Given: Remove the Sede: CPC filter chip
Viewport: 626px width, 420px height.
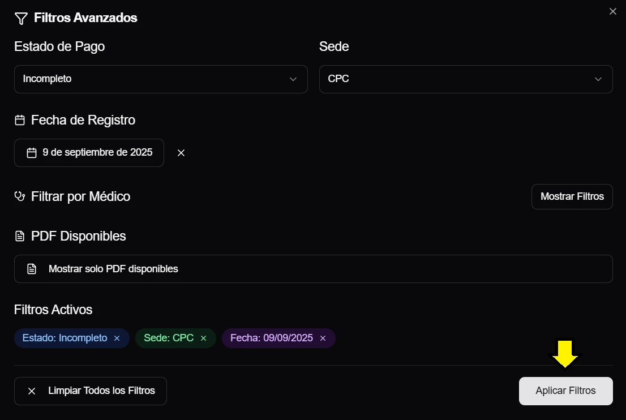Looking at the screenshot, I should 204,338.
